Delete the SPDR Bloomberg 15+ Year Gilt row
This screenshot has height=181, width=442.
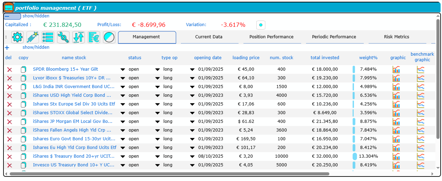[9, 70]
